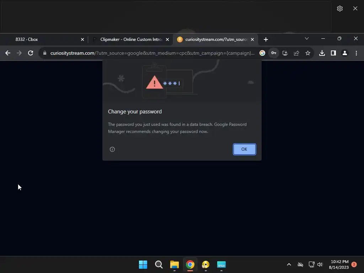
Task: Open File Explorer from taskbar
Action: (x=174, y=264)
